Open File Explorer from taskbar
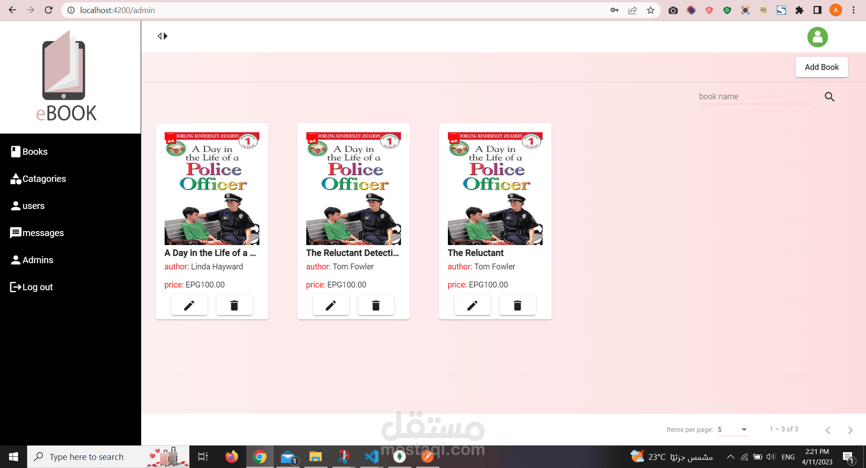 315,457
